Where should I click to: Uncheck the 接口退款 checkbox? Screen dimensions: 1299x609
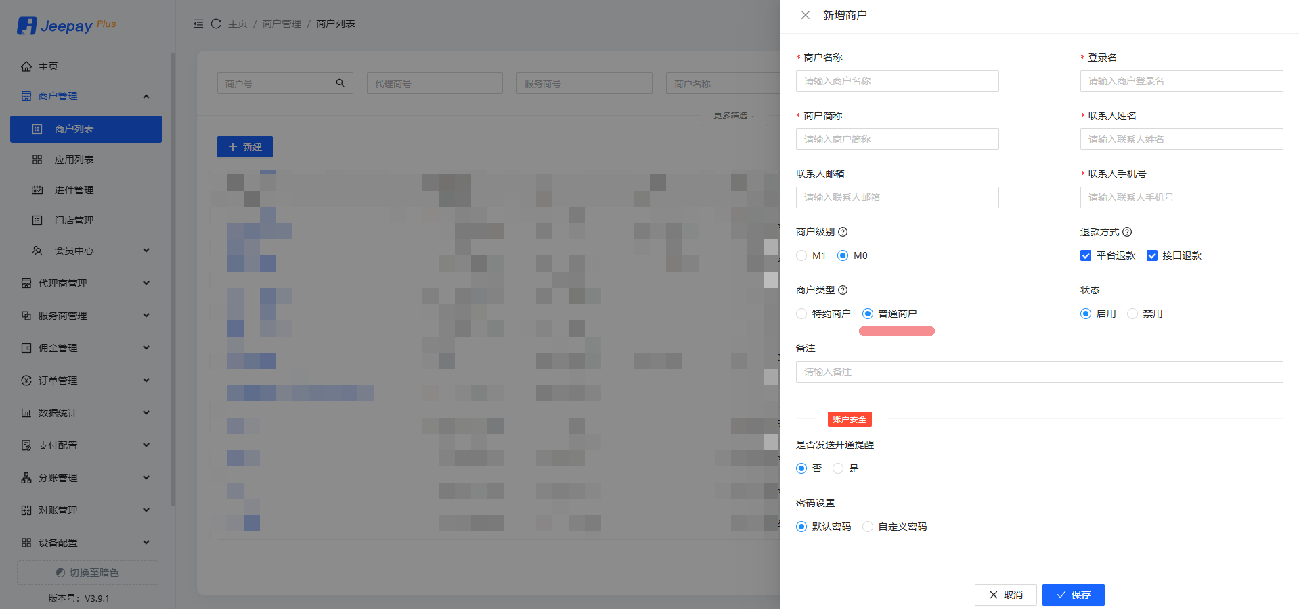pos(1152,255)
